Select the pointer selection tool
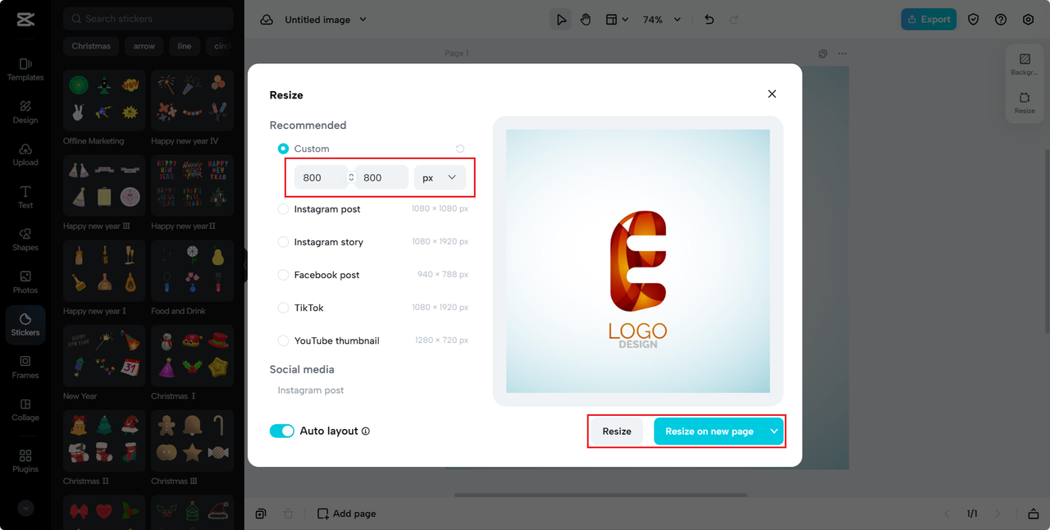Image resolution: width=1050 pixels, height=530 pixels. pos(561,20)
